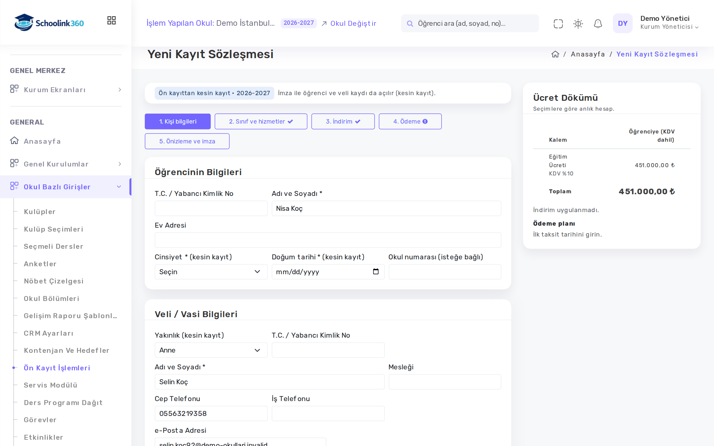Collapse Okul Bazlı Girişler chevron
Viewport: 714px width, 446px height.
[119, 187]
